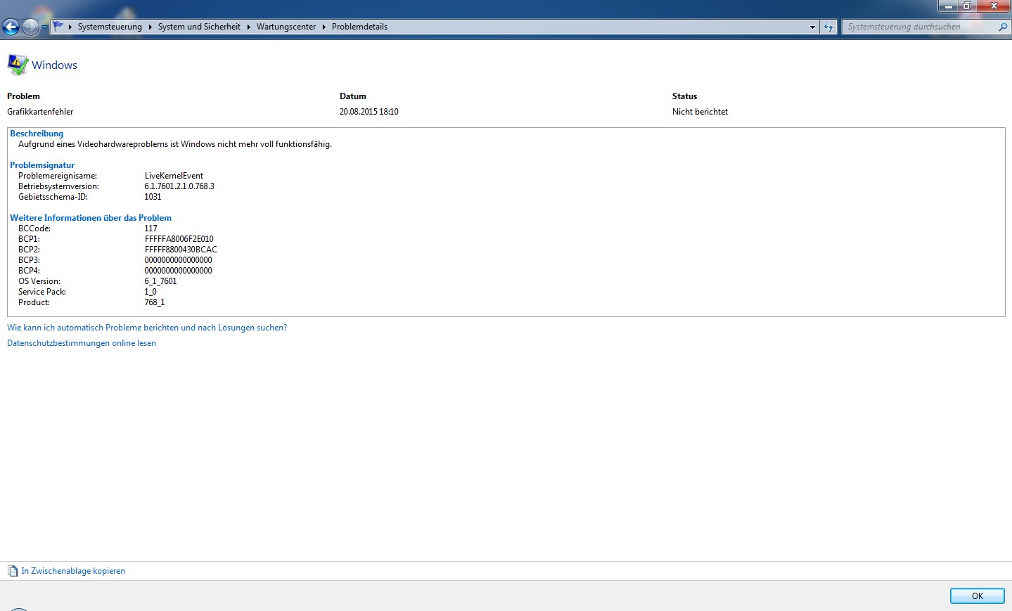Click the greyed forward navigation arrow
1012x611 pixels.
tap(30, 27)
